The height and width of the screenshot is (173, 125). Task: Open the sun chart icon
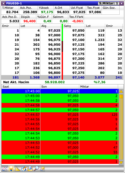point(43,169)
